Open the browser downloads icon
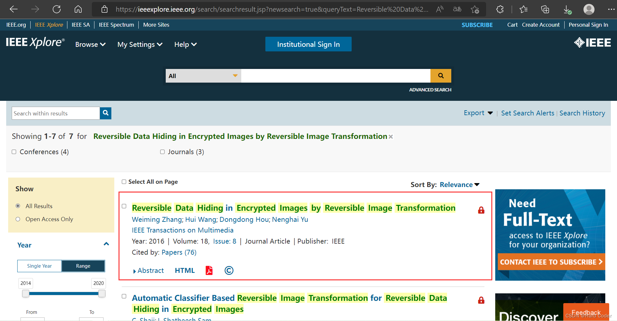Viewport: 617px width, 321px height. 567,9
